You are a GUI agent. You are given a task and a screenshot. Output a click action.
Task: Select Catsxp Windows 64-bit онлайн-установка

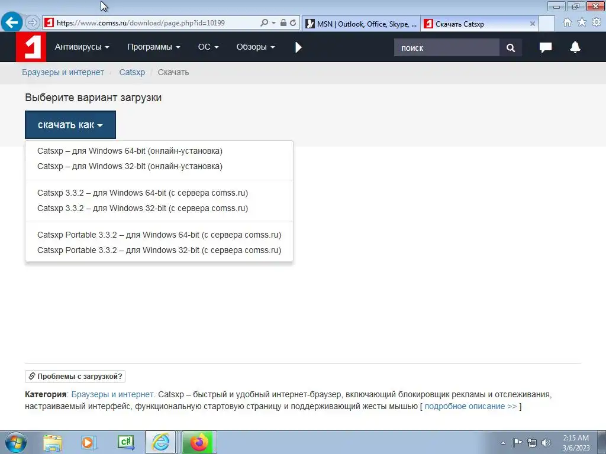click(130, 151)
